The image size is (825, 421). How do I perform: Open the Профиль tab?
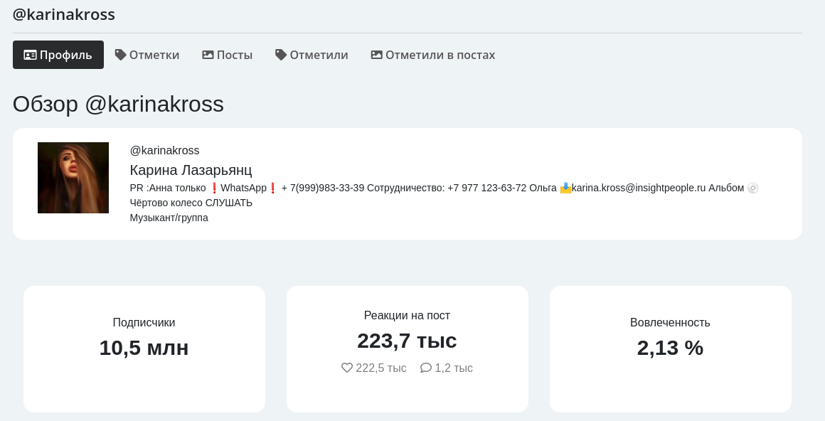click(58, 55)
